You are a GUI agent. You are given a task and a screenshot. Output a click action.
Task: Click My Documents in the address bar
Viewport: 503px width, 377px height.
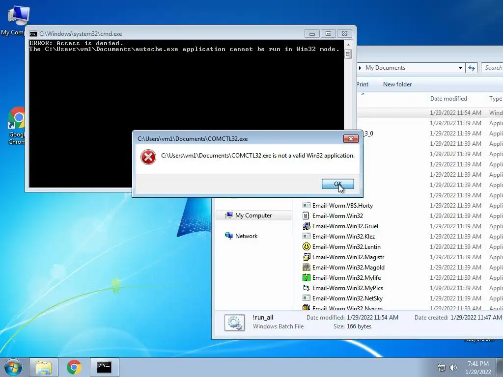(385, 68)
